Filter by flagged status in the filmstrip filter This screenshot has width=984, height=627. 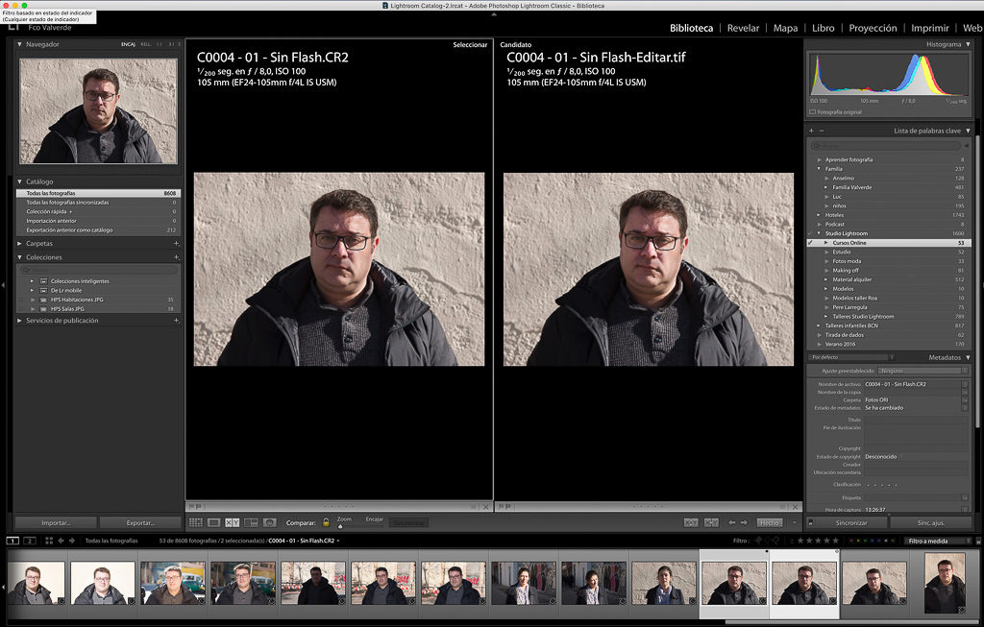(x=758, y=541)
